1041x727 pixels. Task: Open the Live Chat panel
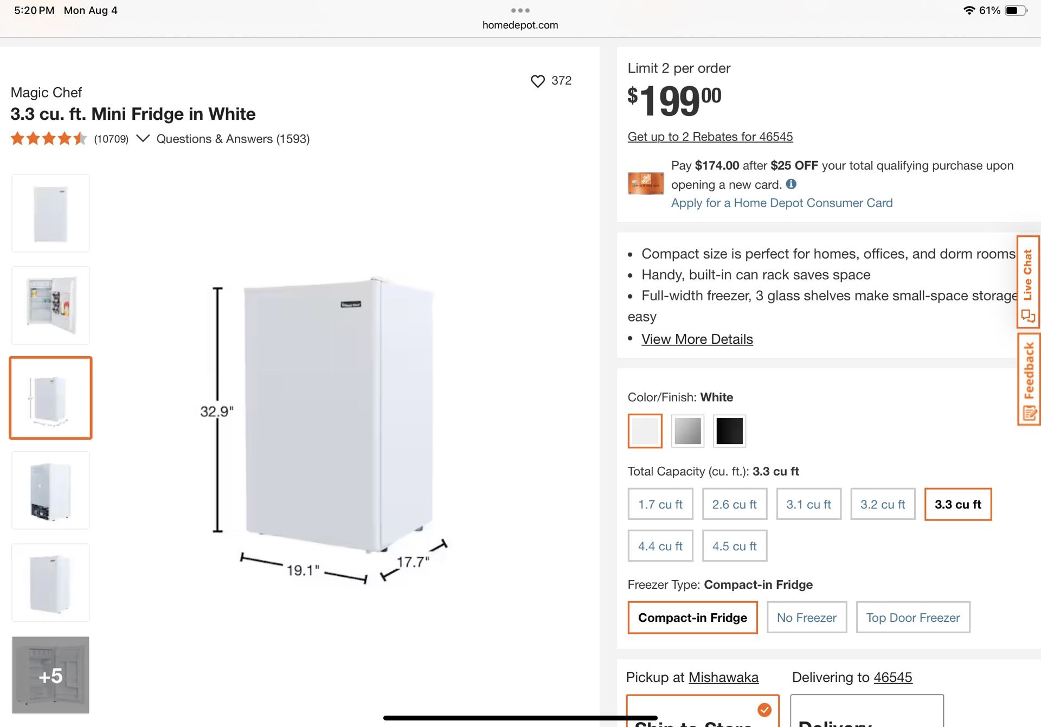tap(1028, 280)
